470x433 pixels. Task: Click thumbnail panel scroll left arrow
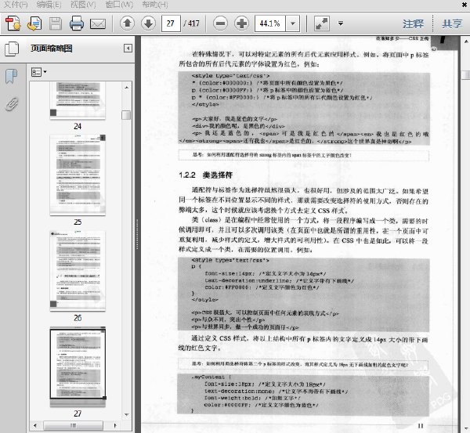click(x=35, y=425)
